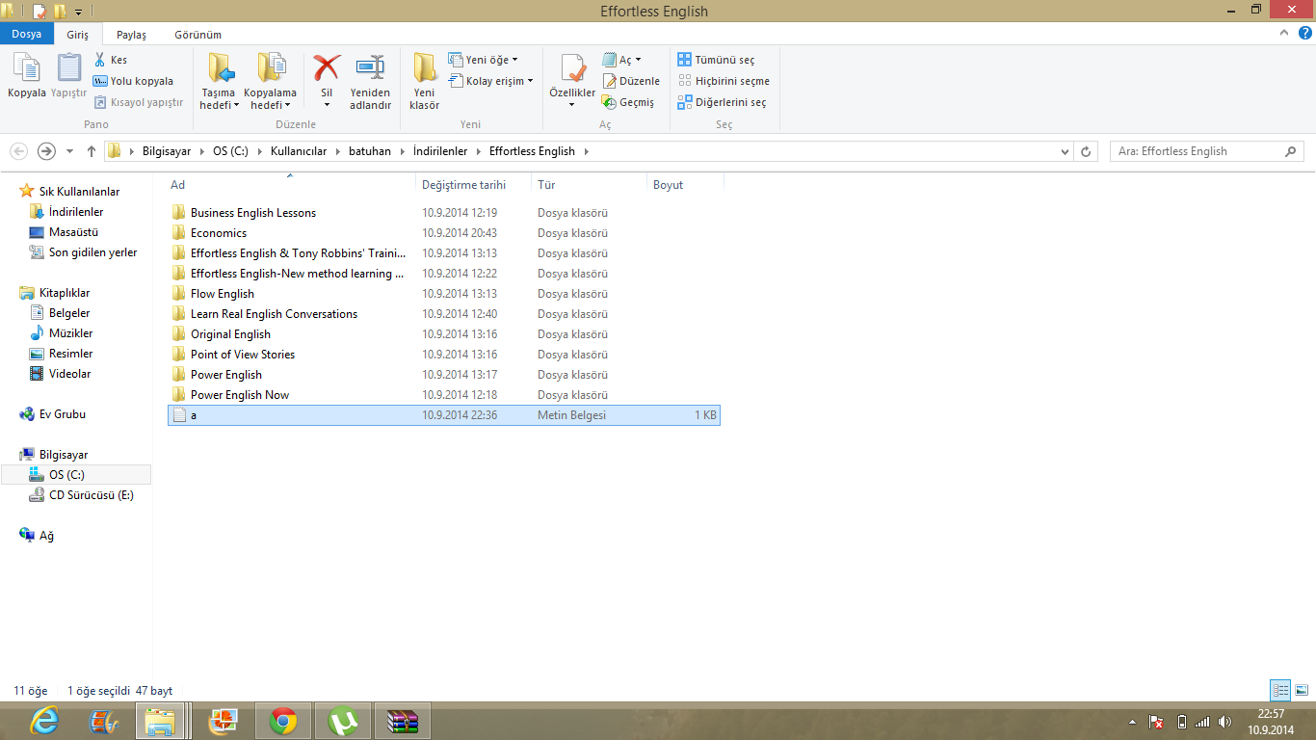Image resolution: width=1316 pixels, height=740 pixels.
Task: Click the volume icon in system tray
Action: [1224, 721]
